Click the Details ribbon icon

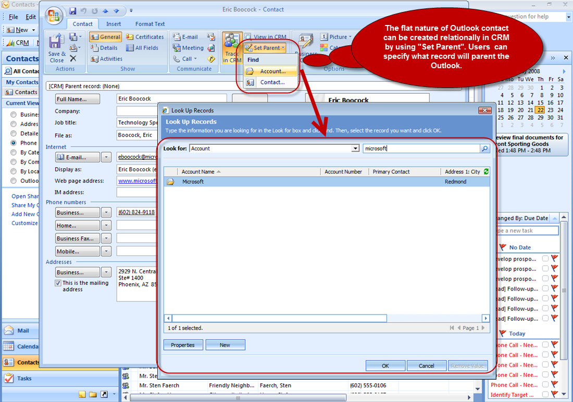pos(95,48)
